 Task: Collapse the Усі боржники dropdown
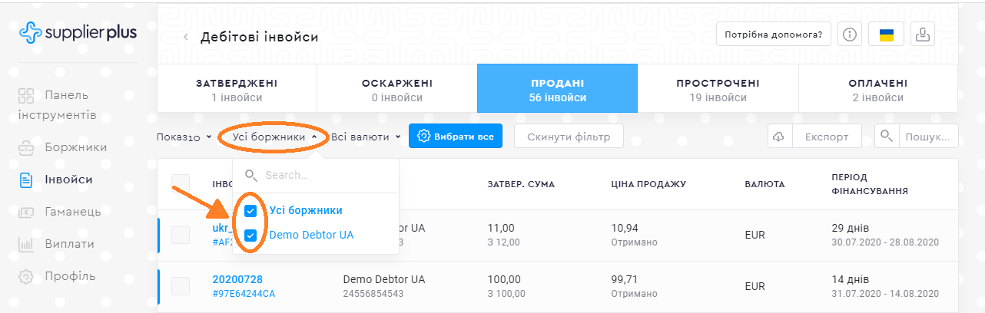[272, 137]
